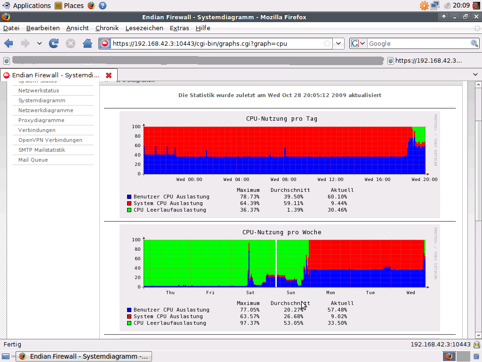
Task: Open the search engine selector dropdown
Action: click(x=358, y=43)
